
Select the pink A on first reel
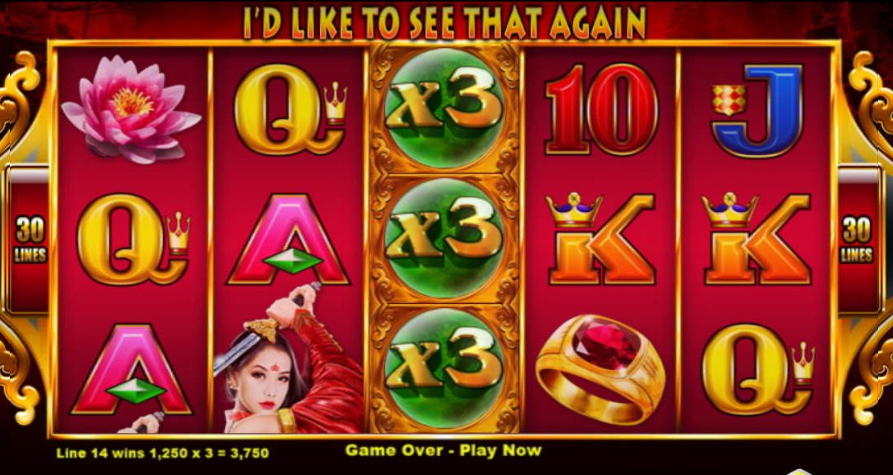[x=132, y=370]
